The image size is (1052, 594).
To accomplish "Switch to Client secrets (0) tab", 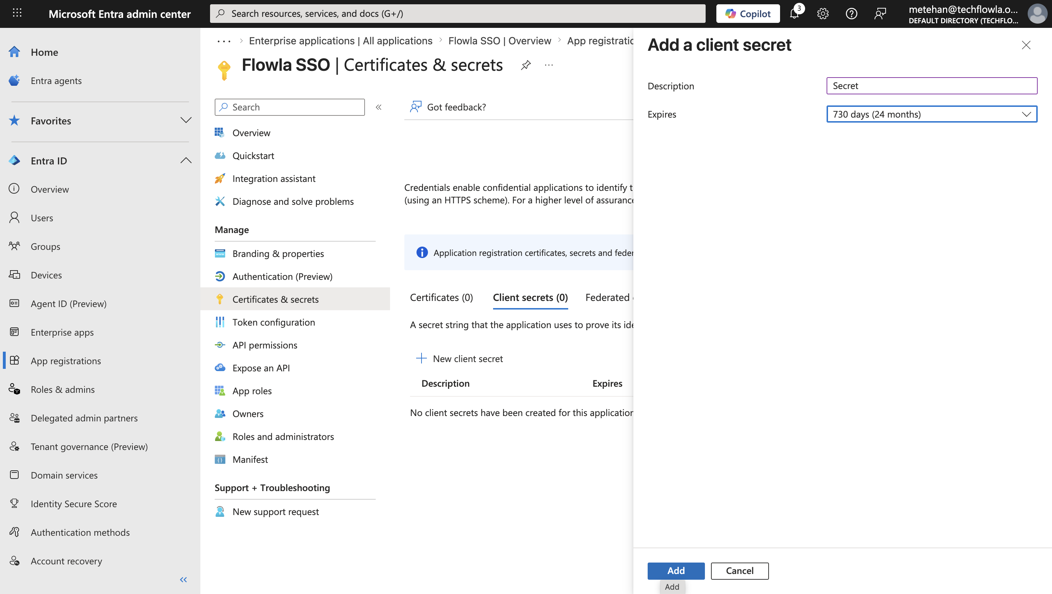I will coord(530,297).
